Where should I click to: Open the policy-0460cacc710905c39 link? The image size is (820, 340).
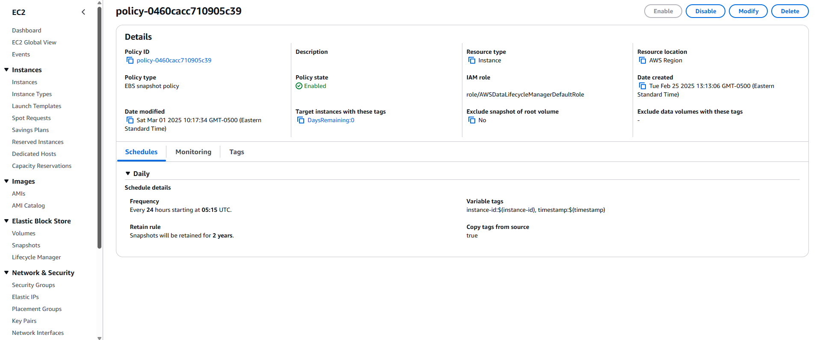(x=174, y=60)
